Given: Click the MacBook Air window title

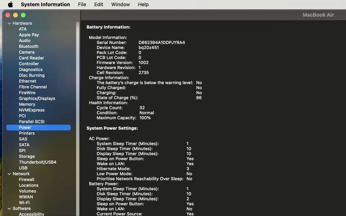Looking at the screenshot, I should coord(318,15).
